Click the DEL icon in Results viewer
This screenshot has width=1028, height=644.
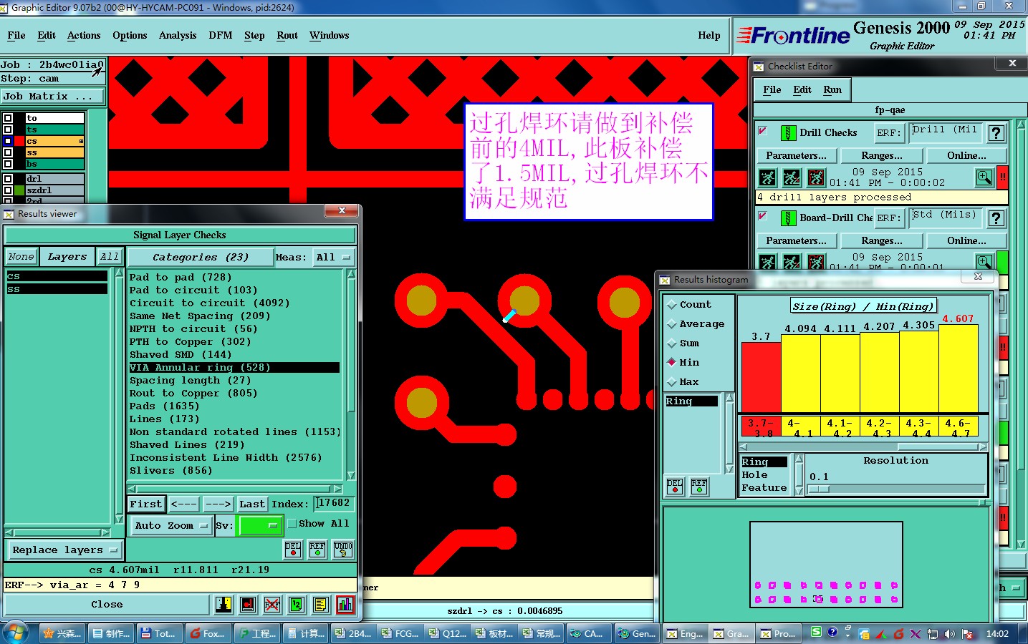(x=293, y=550)
